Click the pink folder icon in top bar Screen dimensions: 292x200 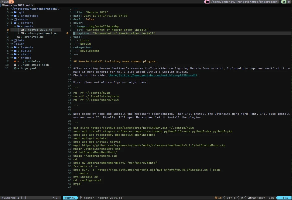pos(207,2)
